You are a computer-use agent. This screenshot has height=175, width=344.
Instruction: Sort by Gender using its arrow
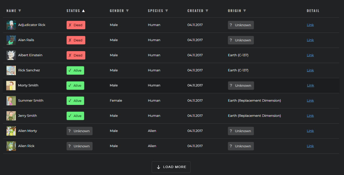tap(127, 11)
